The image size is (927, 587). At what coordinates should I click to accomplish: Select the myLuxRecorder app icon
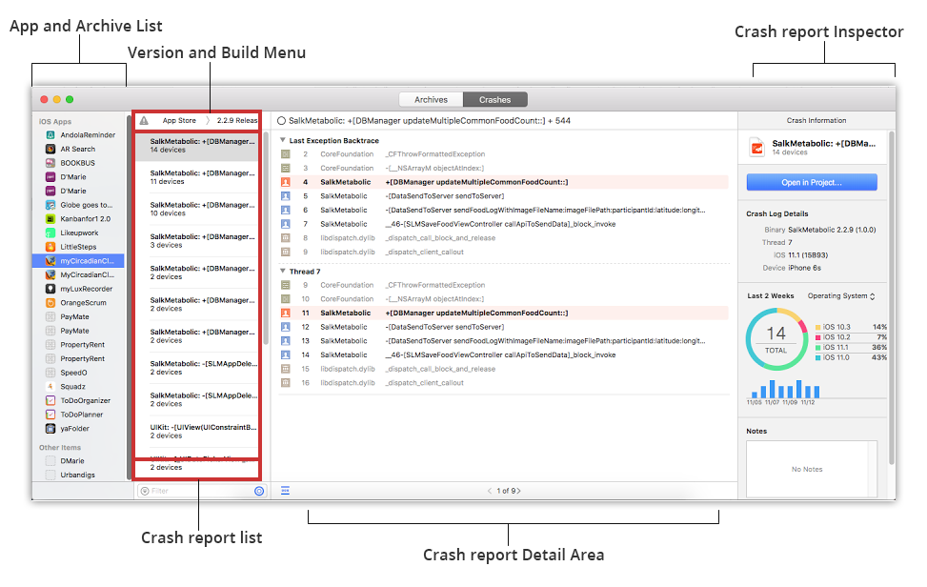click(50, 289)
